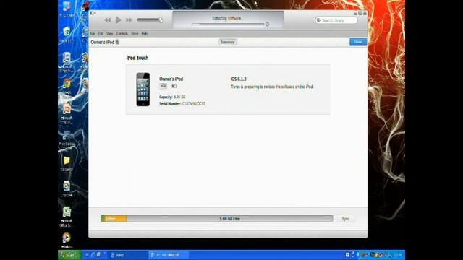The height and width of the screenshot is (260, 463).
Task: Click the iPod touch device image
Action: (143, 90)
